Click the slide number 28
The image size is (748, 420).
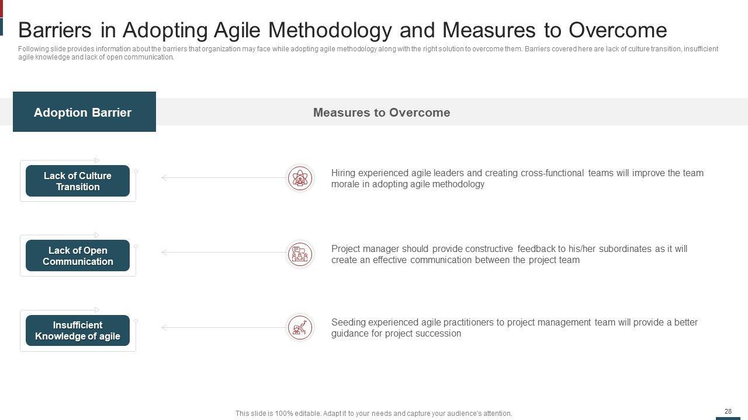coord(728,411)
